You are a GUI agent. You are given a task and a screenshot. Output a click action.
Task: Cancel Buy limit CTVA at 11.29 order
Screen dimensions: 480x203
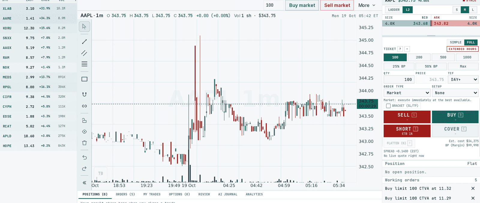(473, 198)
